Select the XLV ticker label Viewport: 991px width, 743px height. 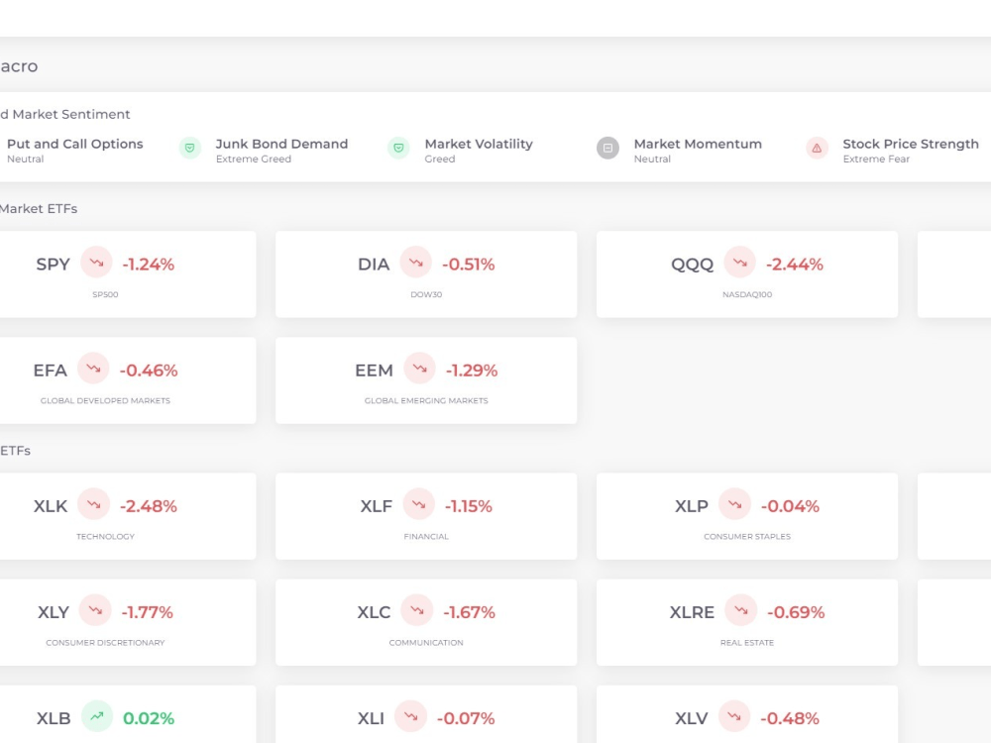692,718
